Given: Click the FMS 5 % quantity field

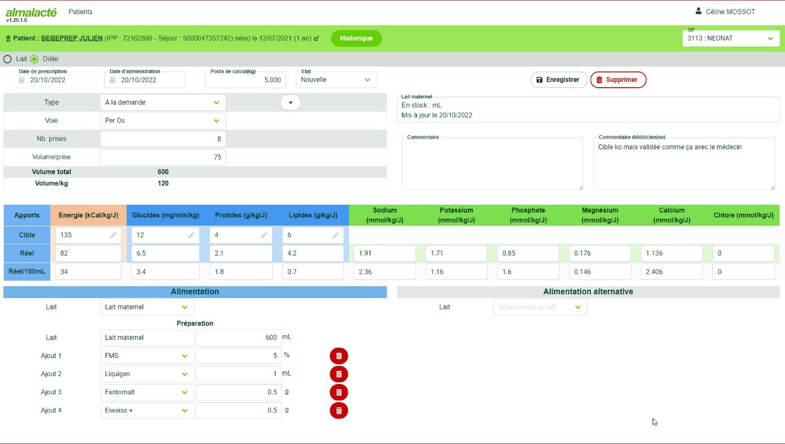Looking at the screenshot, I should coord(239,356).
